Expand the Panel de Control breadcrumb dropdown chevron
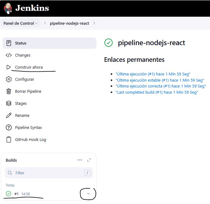 pyautogui.click(x=36, y=23)
